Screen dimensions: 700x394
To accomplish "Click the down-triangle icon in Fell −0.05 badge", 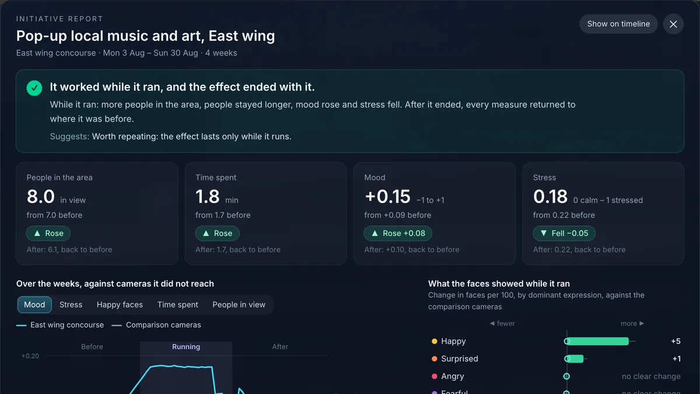I will (544, 233).
